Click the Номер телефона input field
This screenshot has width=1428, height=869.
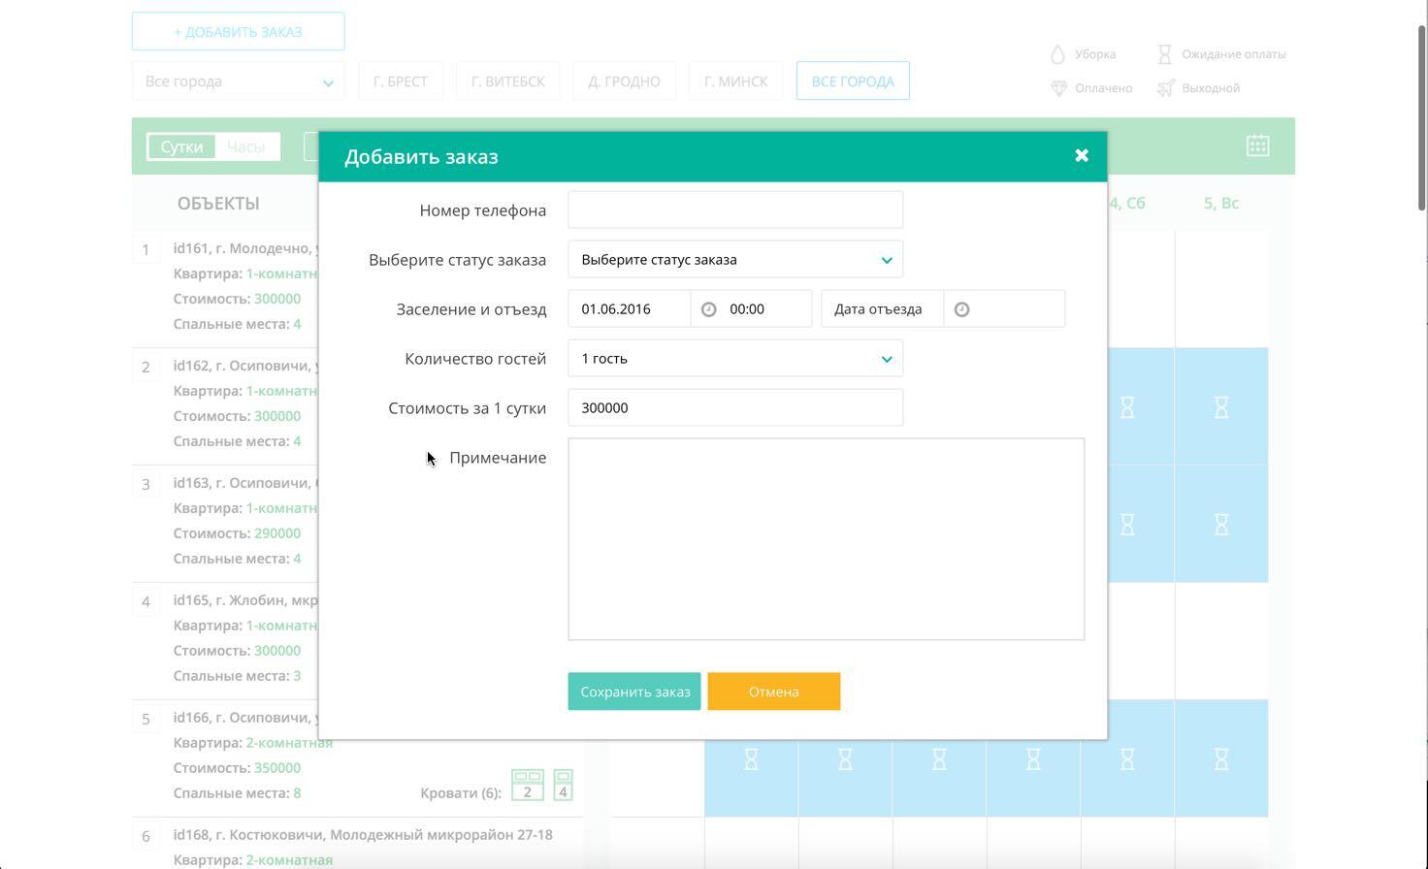point(734,209)
